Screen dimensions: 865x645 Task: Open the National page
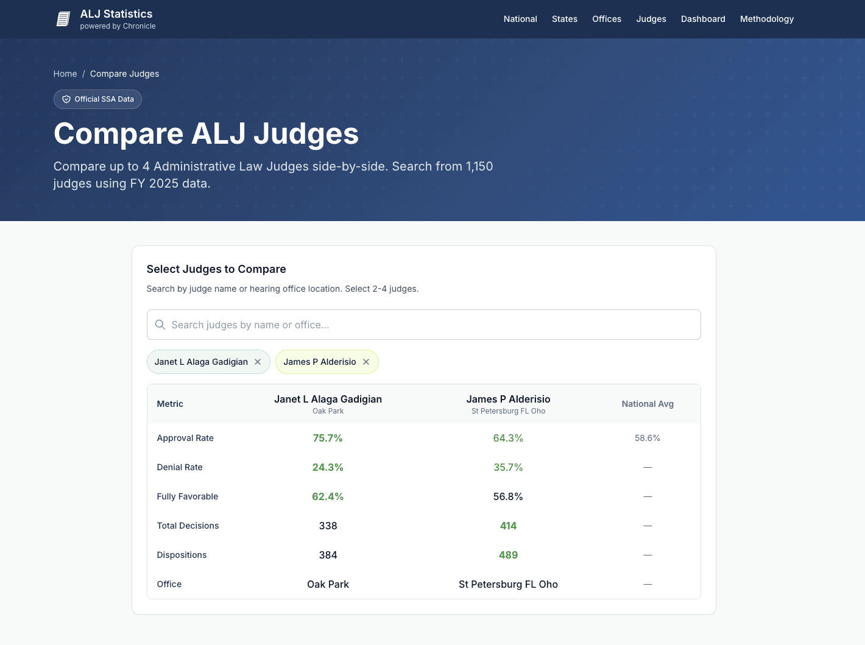tap(520, 19)
